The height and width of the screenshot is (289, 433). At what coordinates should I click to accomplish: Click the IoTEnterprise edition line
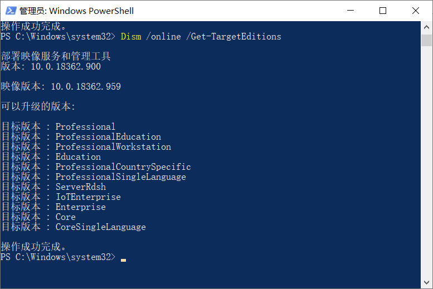pyautogui.click(x=61, y=197)
